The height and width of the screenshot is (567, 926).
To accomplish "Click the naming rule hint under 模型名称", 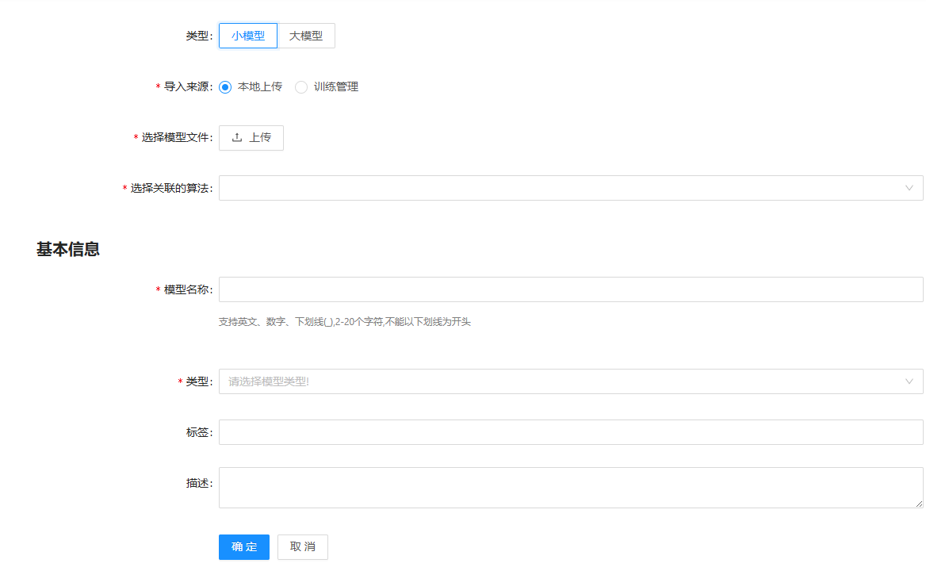I will 344,322.
